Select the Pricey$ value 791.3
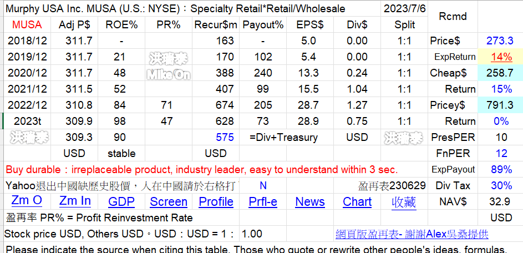 coord(500,105)
